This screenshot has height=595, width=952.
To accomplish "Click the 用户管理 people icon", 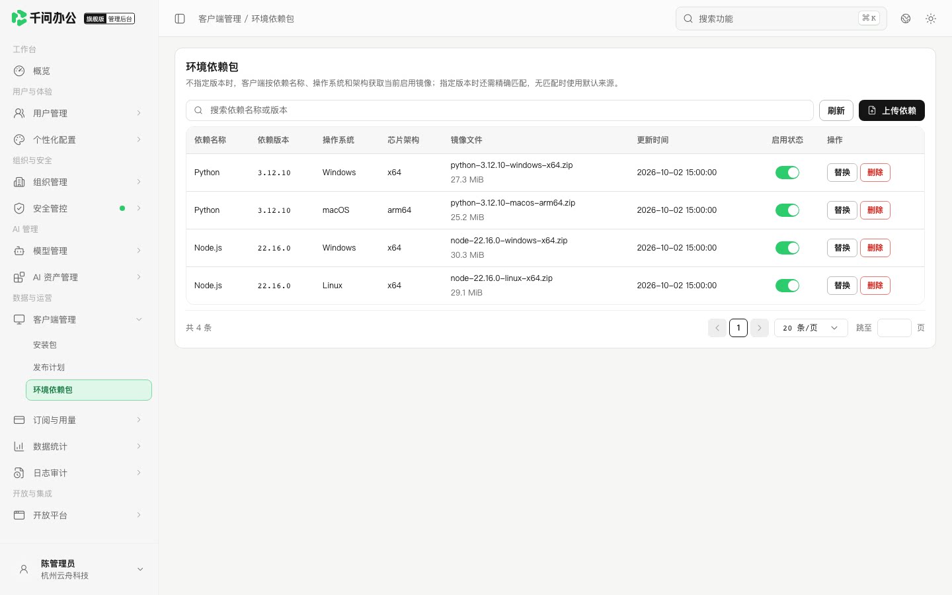I will click(x=19, y=113).
